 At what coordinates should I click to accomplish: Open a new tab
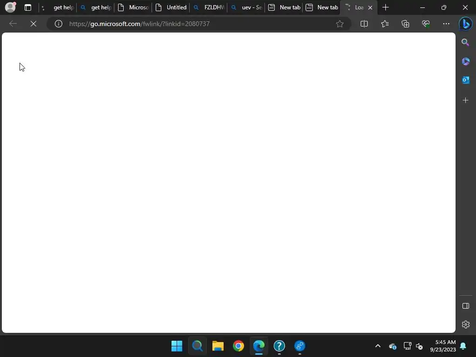385,7
